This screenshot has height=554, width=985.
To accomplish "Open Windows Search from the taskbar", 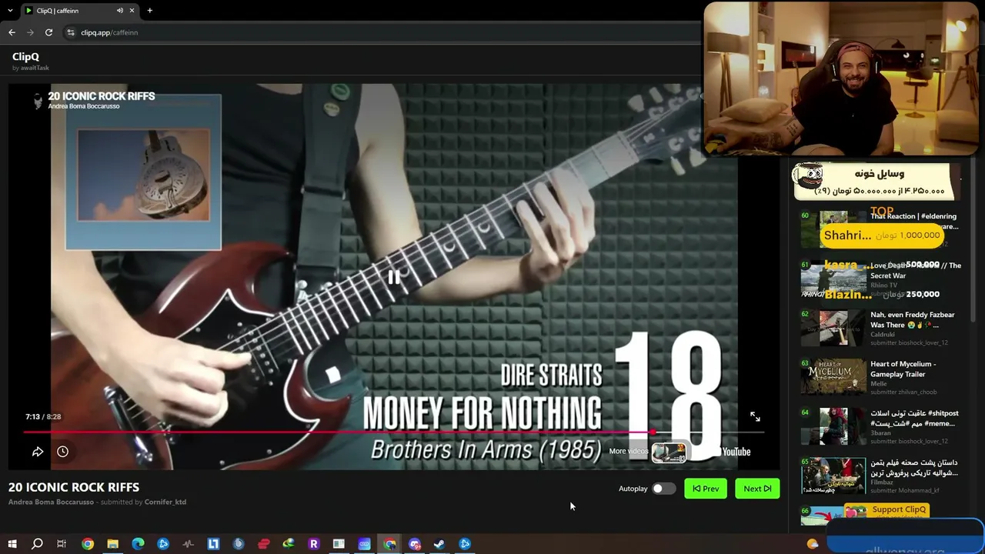I will pos(37,544).
